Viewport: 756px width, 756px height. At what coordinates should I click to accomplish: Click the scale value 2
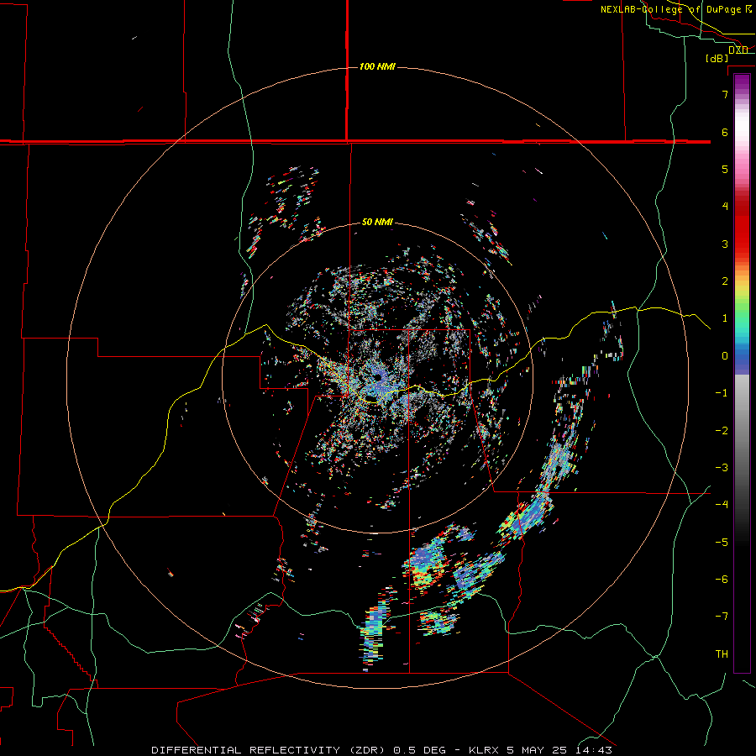click(x=724, y=281)
